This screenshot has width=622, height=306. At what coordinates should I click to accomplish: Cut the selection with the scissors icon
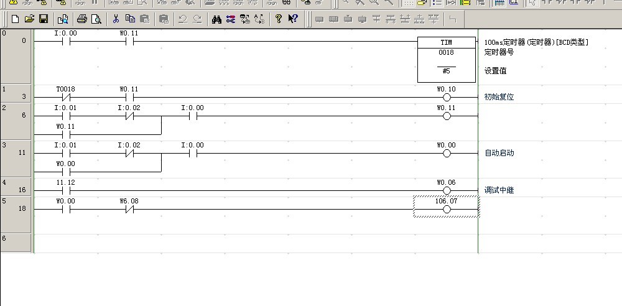point(116,19)
